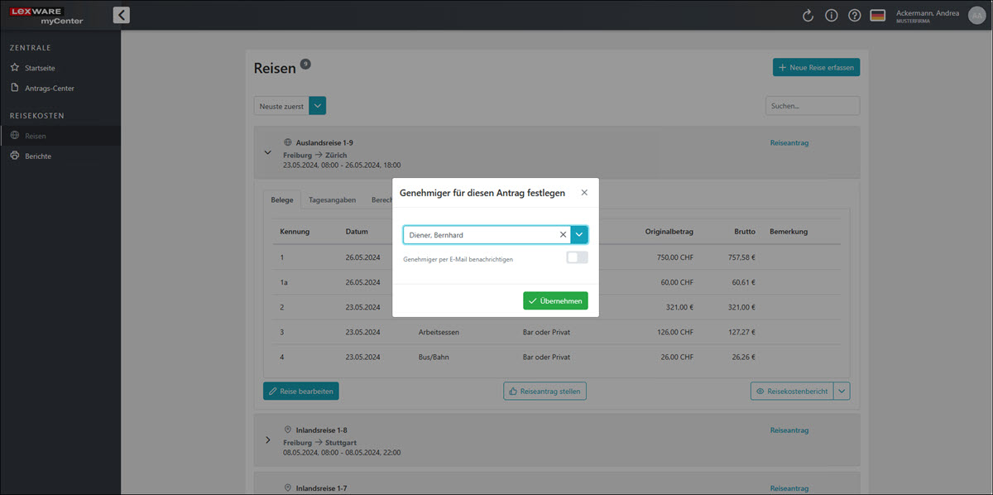The width and height of the screenshot is (993, 495).
Task: Open the approver dropdown arrow
Action: point(579,235)
